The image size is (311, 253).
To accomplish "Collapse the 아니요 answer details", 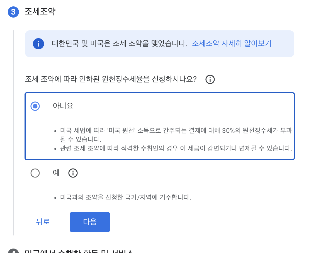I will [x=35, y=106].
